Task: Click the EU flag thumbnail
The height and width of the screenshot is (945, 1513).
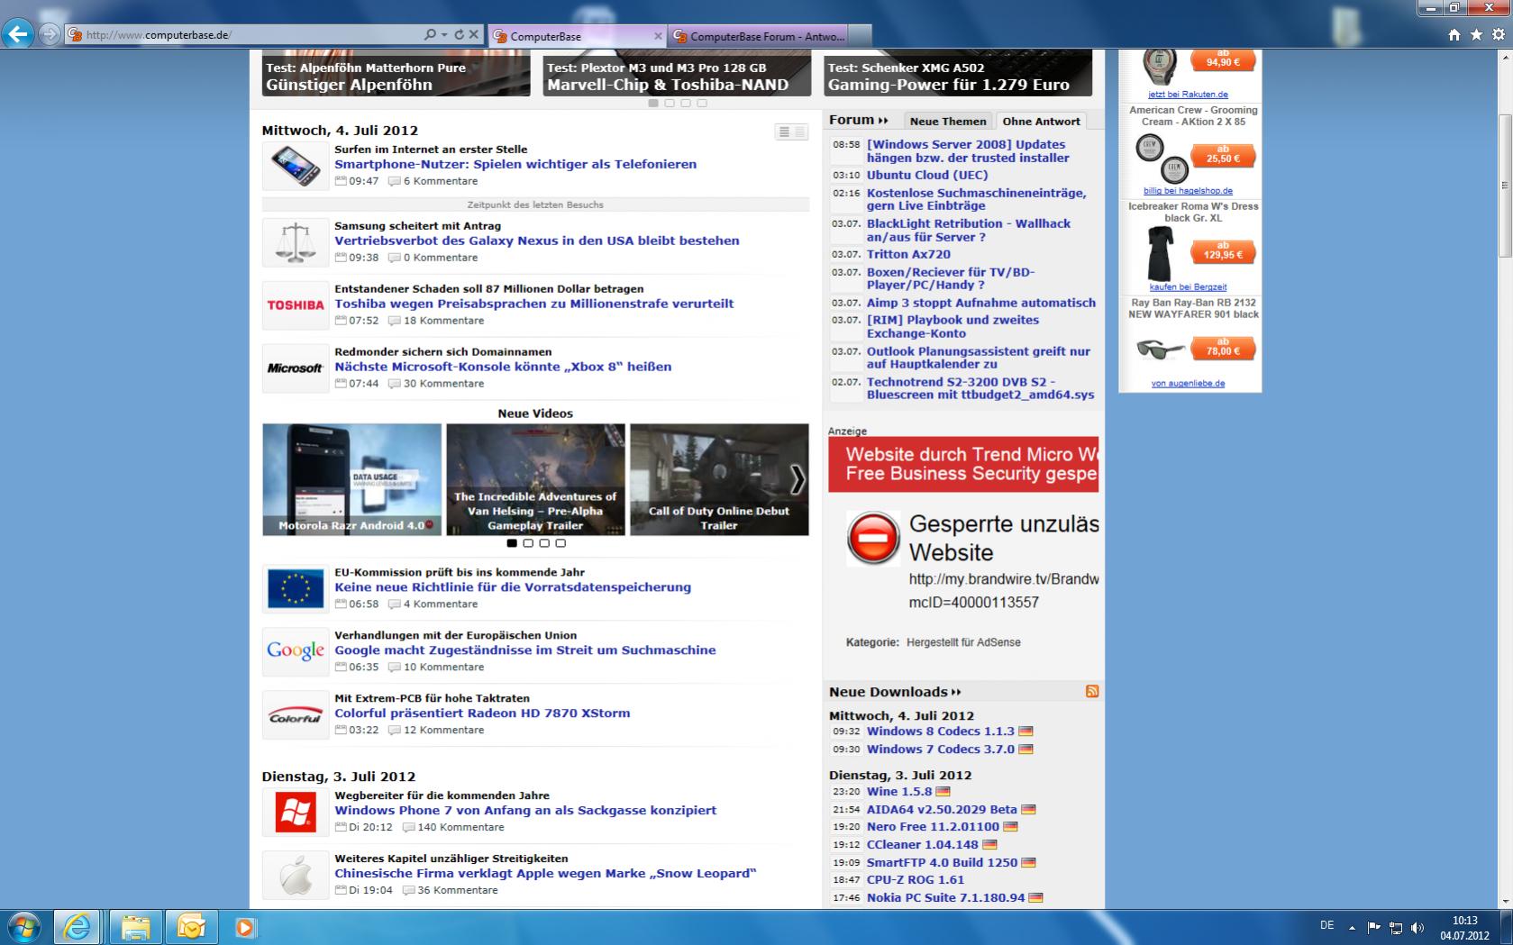Action: 296,588
